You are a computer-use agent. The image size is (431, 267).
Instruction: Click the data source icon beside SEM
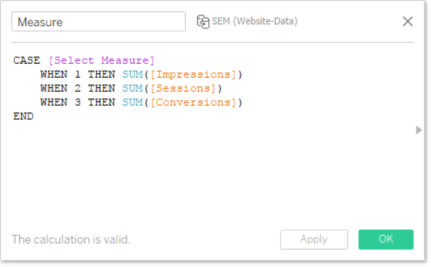coord(202,22)
